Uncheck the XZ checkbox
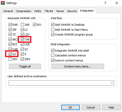The image size is (122, 112). pos(22,49)
